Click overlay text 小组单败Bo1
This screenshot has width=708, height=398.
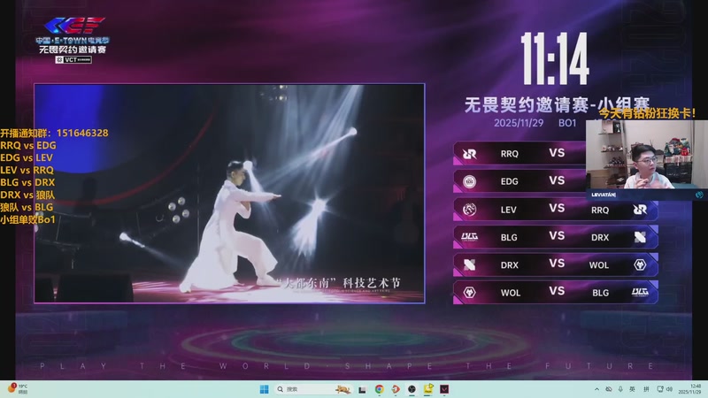pos(27,219)
